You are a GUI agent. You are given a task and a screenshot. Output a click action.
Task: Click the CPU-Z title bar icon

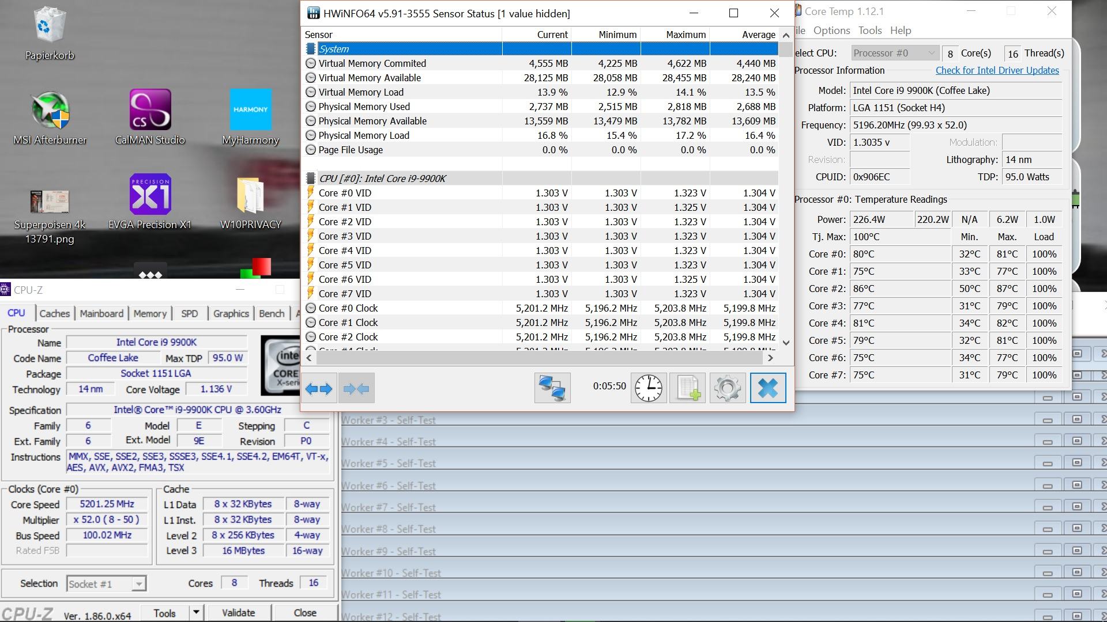pos(6,290)
